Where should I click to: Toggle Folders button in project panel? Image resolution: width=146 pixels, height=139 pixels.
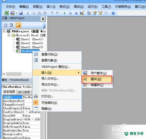coord(18,25)
